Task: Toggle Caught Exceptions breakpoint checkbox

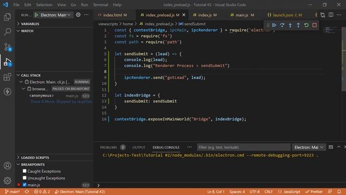Action: 24,171
